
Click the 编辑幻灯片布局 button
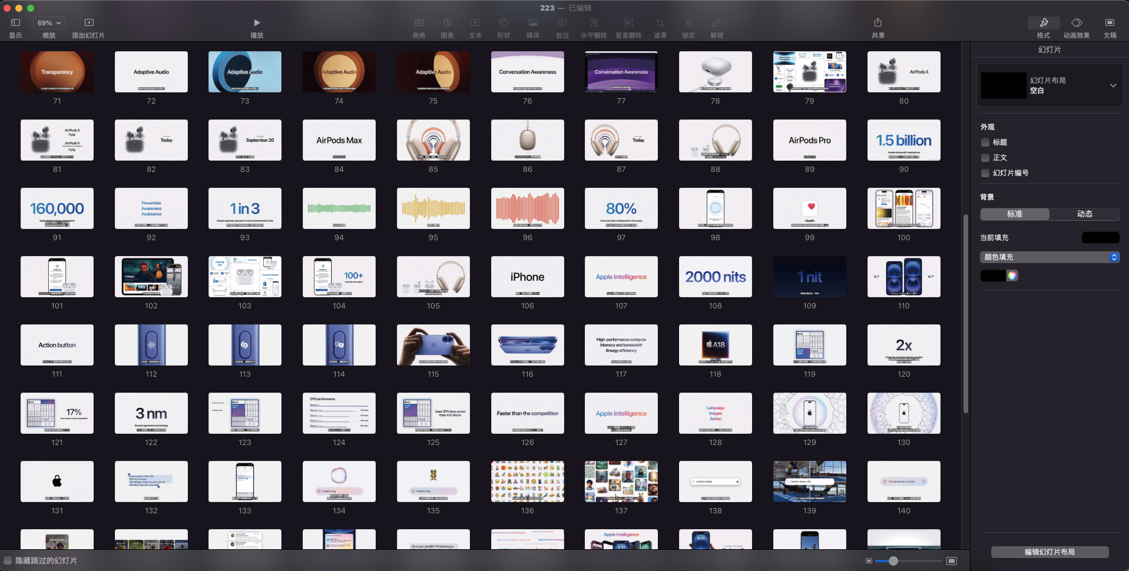point(1049,552)
